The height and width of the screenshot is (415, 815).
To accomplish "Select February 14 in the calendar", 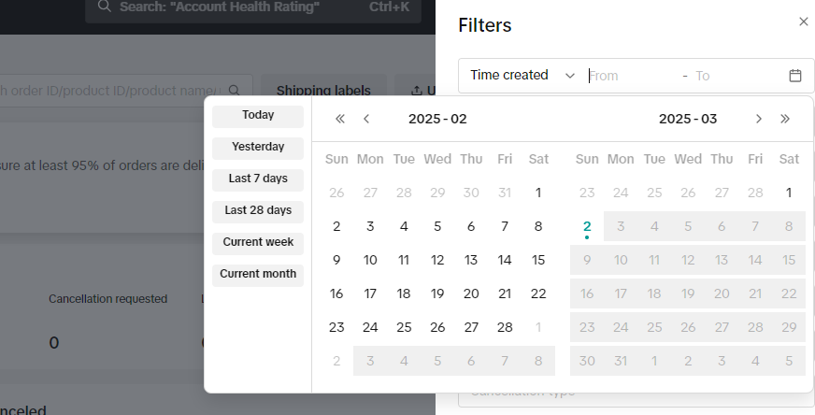I will click(505, 260).
